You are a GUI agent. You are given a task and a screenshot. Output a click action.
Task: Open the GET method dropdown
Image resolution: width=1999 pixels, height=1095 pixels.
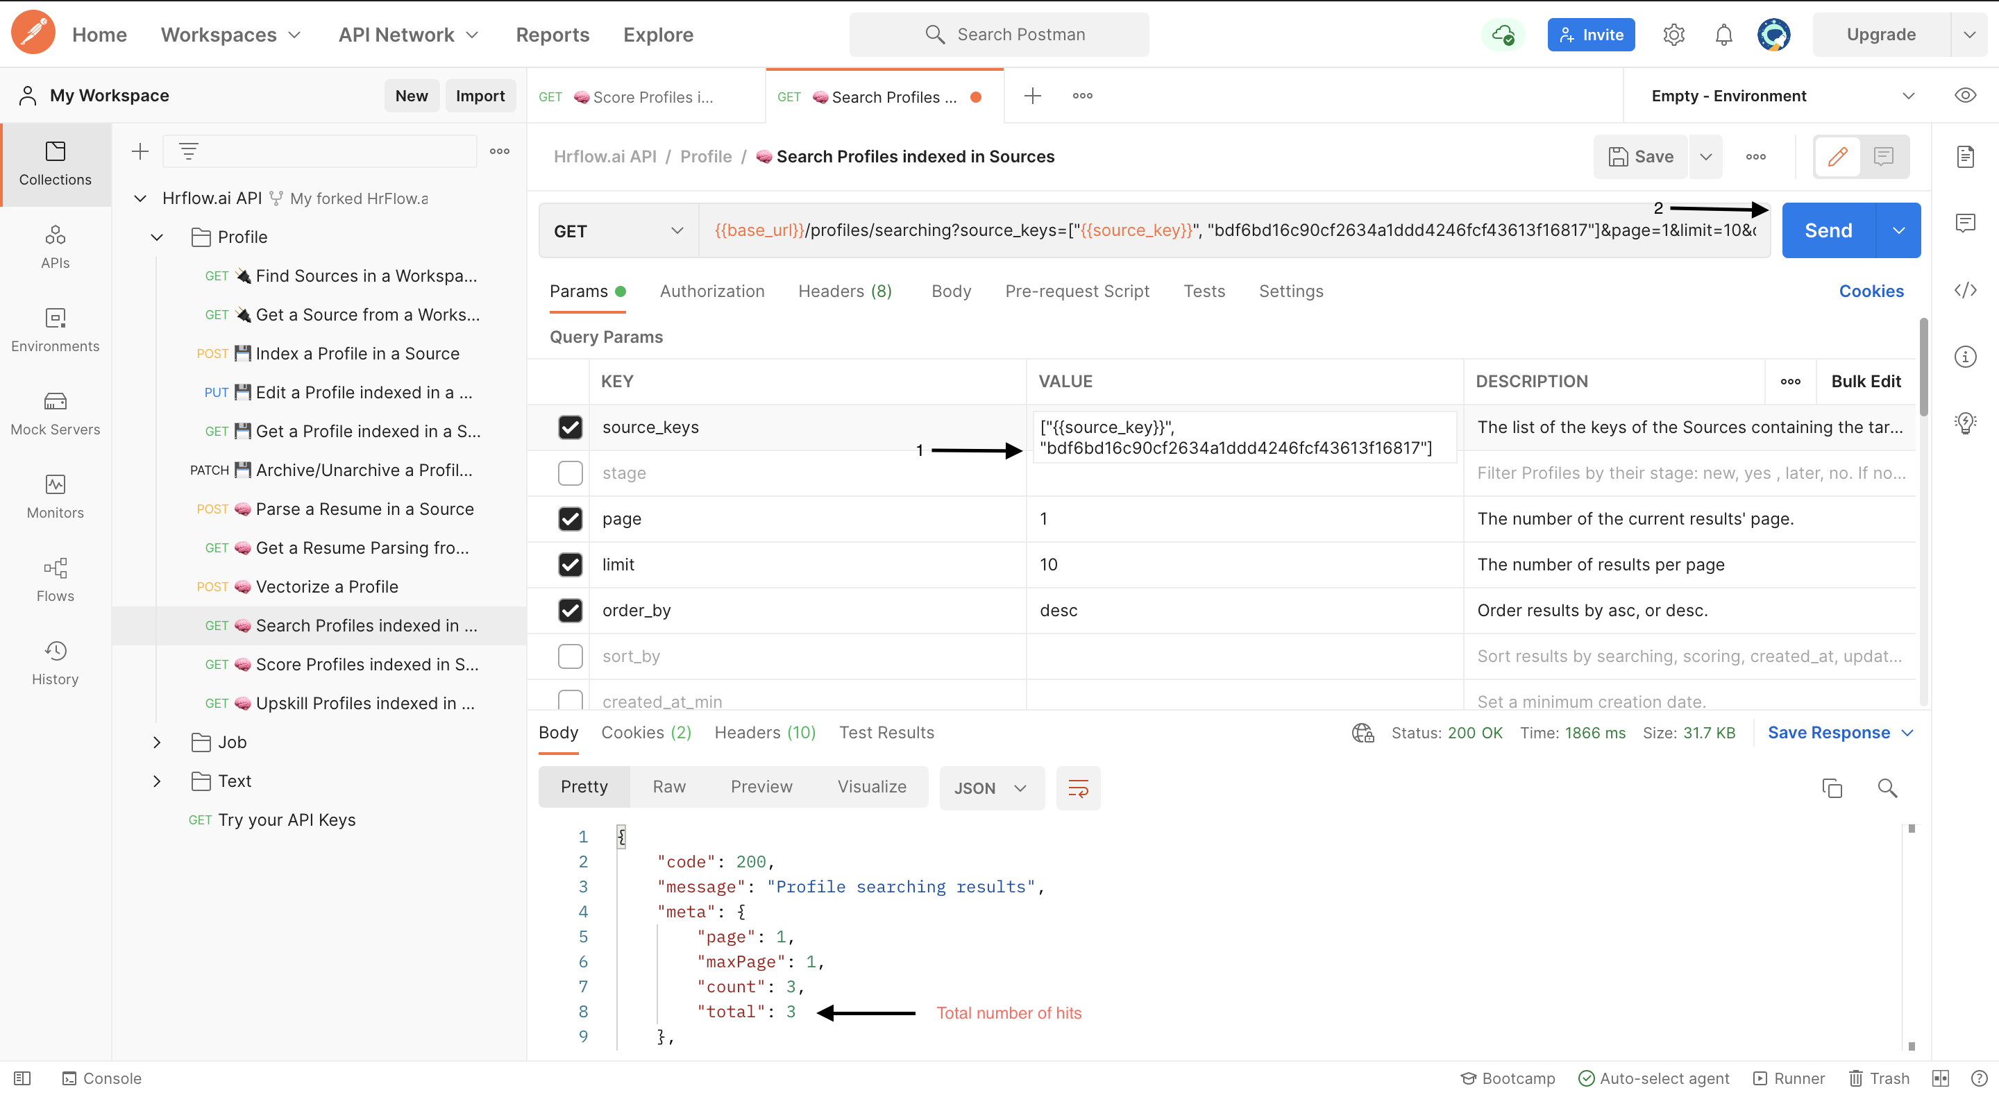pyautogui.click(x=618, y=230)
